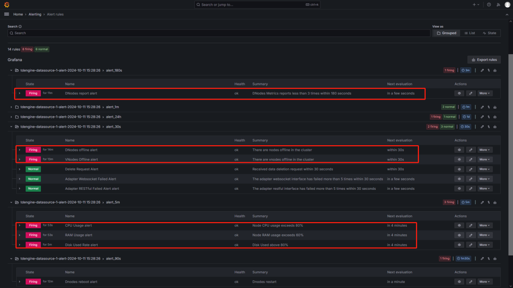Click the Export rules button
The image size is (513, 288).
(x=484, y=60)
